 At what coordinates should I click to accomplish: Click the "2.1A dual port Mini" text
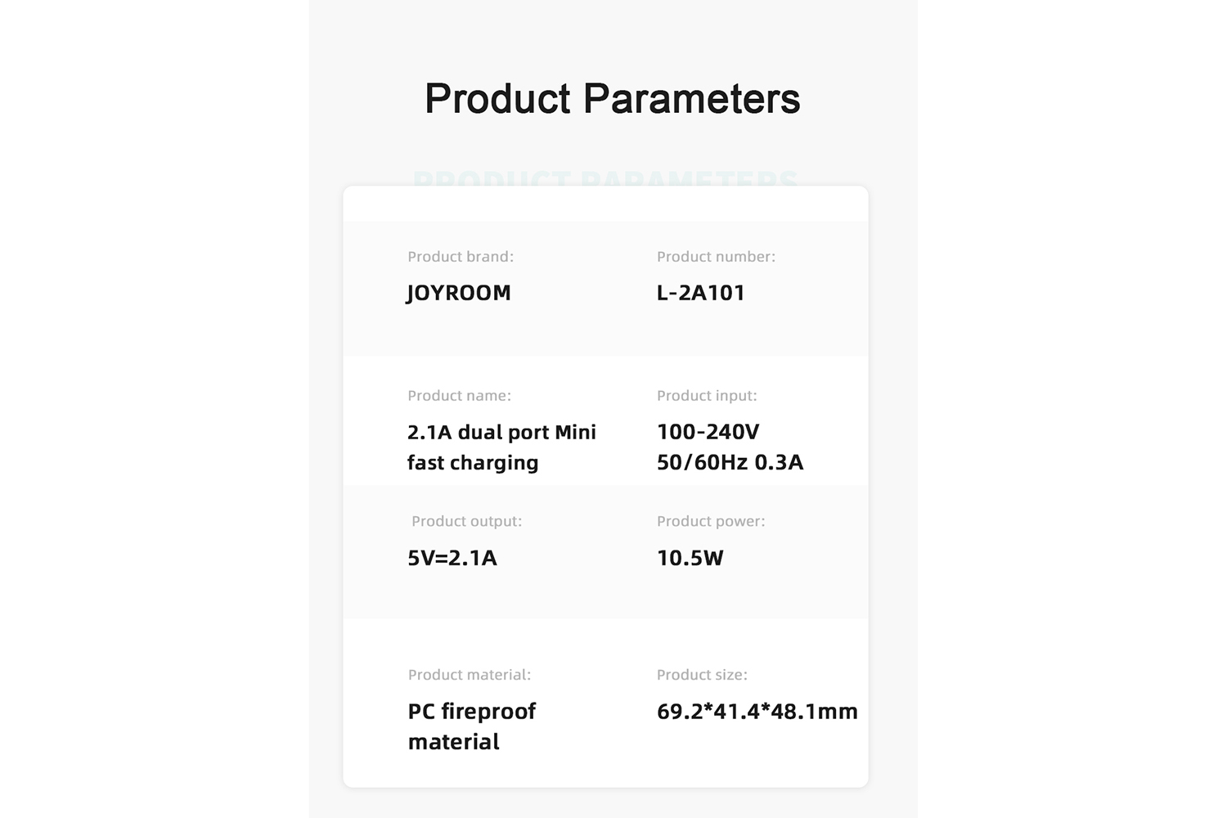[x=501, y=432]
